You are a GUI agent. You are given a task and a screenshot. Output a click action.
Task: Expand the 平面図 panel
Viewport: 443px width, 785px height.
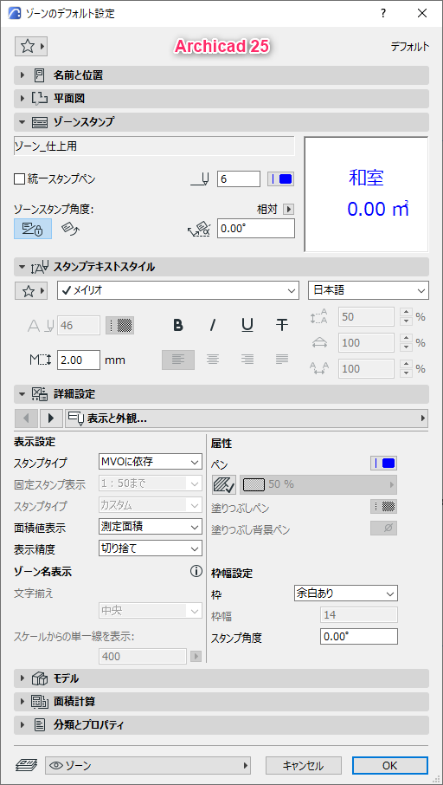coord(221,99)
